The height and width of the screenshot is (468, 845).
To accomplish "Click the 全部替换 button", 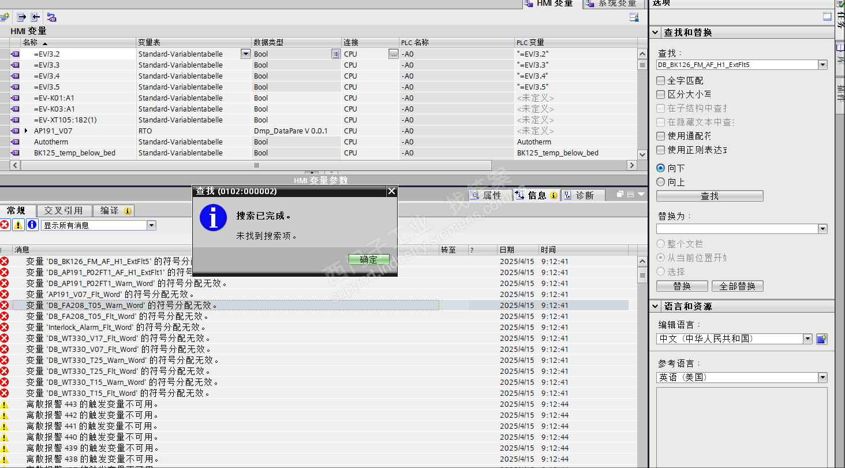I will point(738,286).
